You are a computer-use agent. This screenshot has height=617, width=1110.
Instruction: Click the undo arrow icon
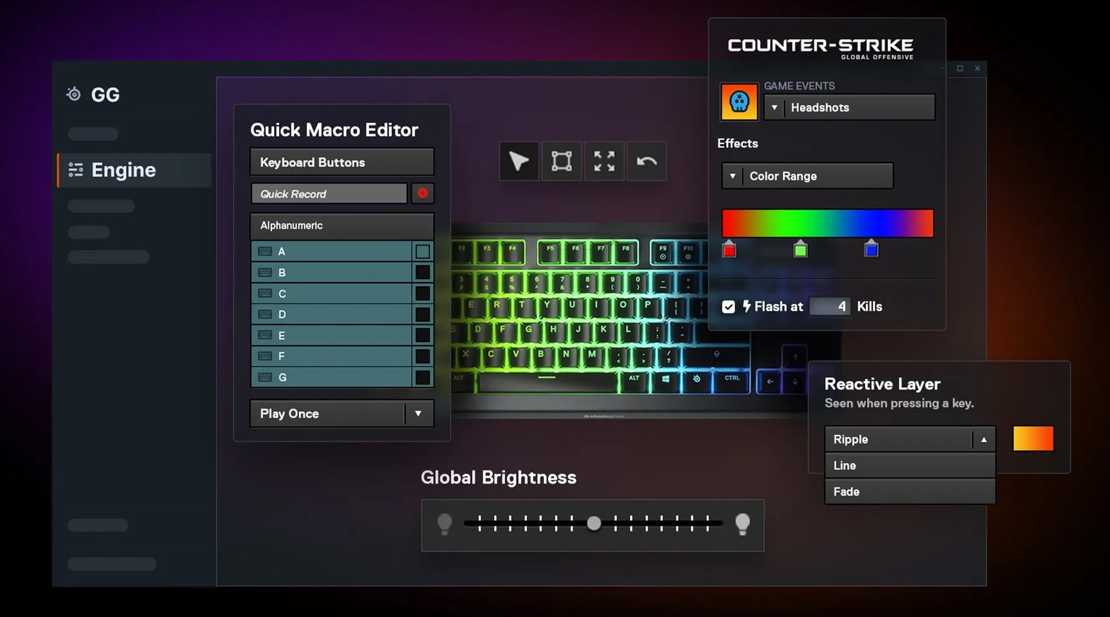click(x=647, y=161)
